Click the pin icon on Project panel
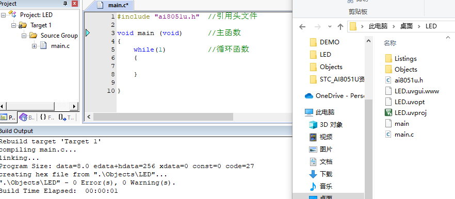Image resolution: width=455 pixels, height=199 pixels. coord(66,4)
